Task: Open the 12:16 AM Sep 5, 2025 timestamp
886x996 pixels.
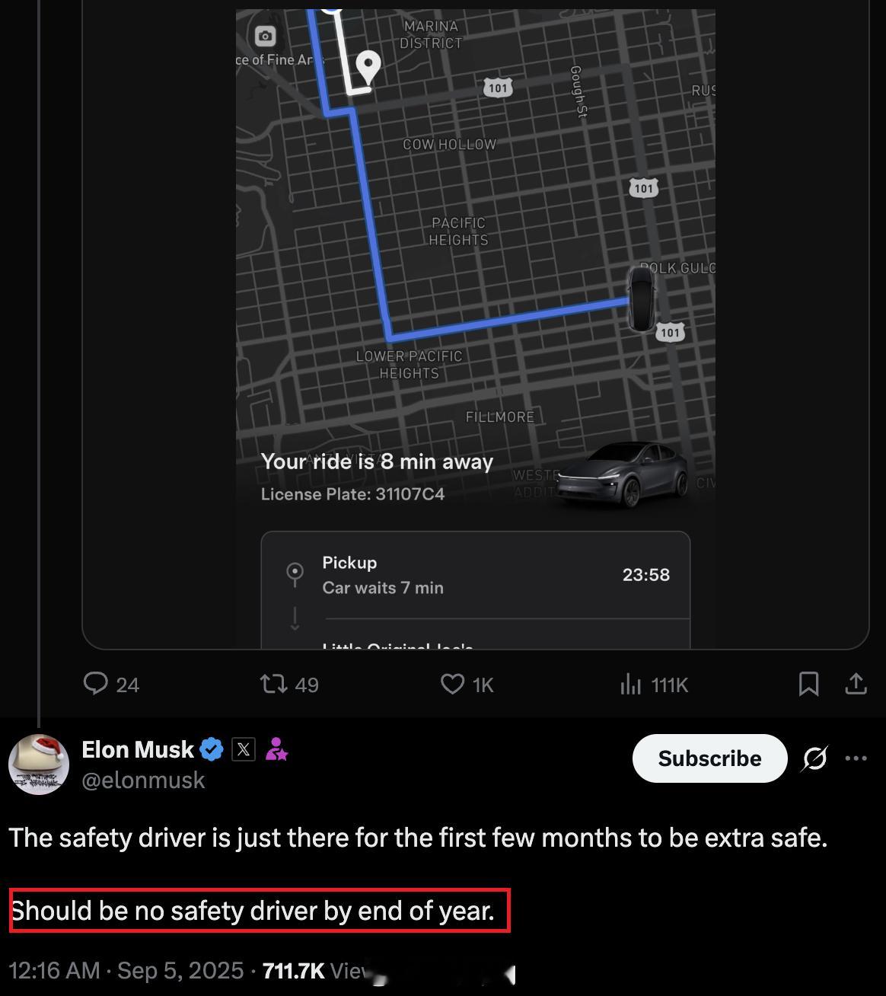Action: [126, 970]
